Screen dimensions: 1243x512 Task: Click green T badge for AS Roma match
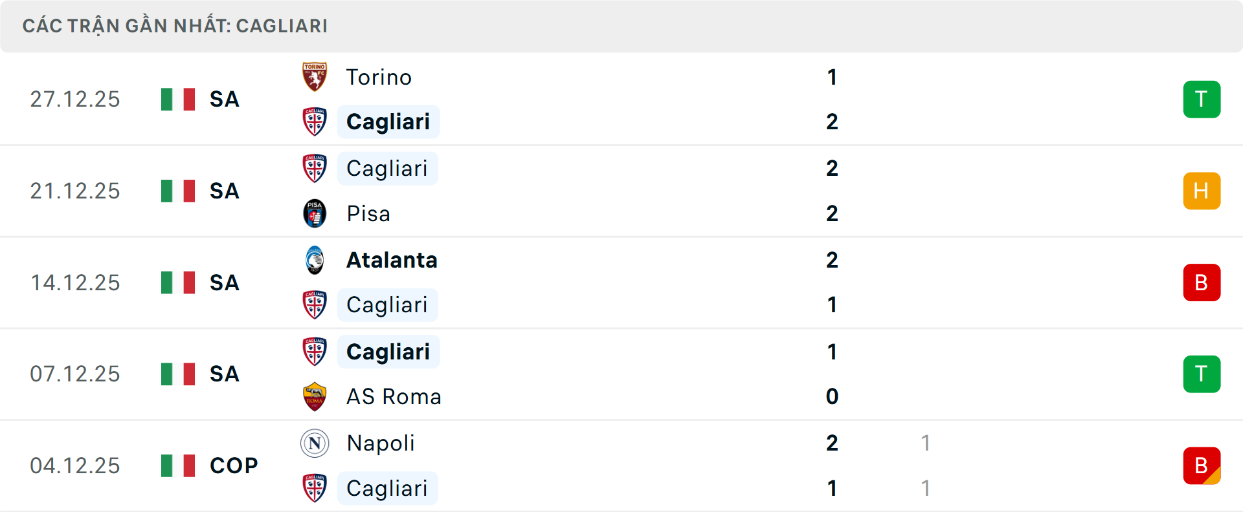pyautogui.click(x=1202, y=374)
